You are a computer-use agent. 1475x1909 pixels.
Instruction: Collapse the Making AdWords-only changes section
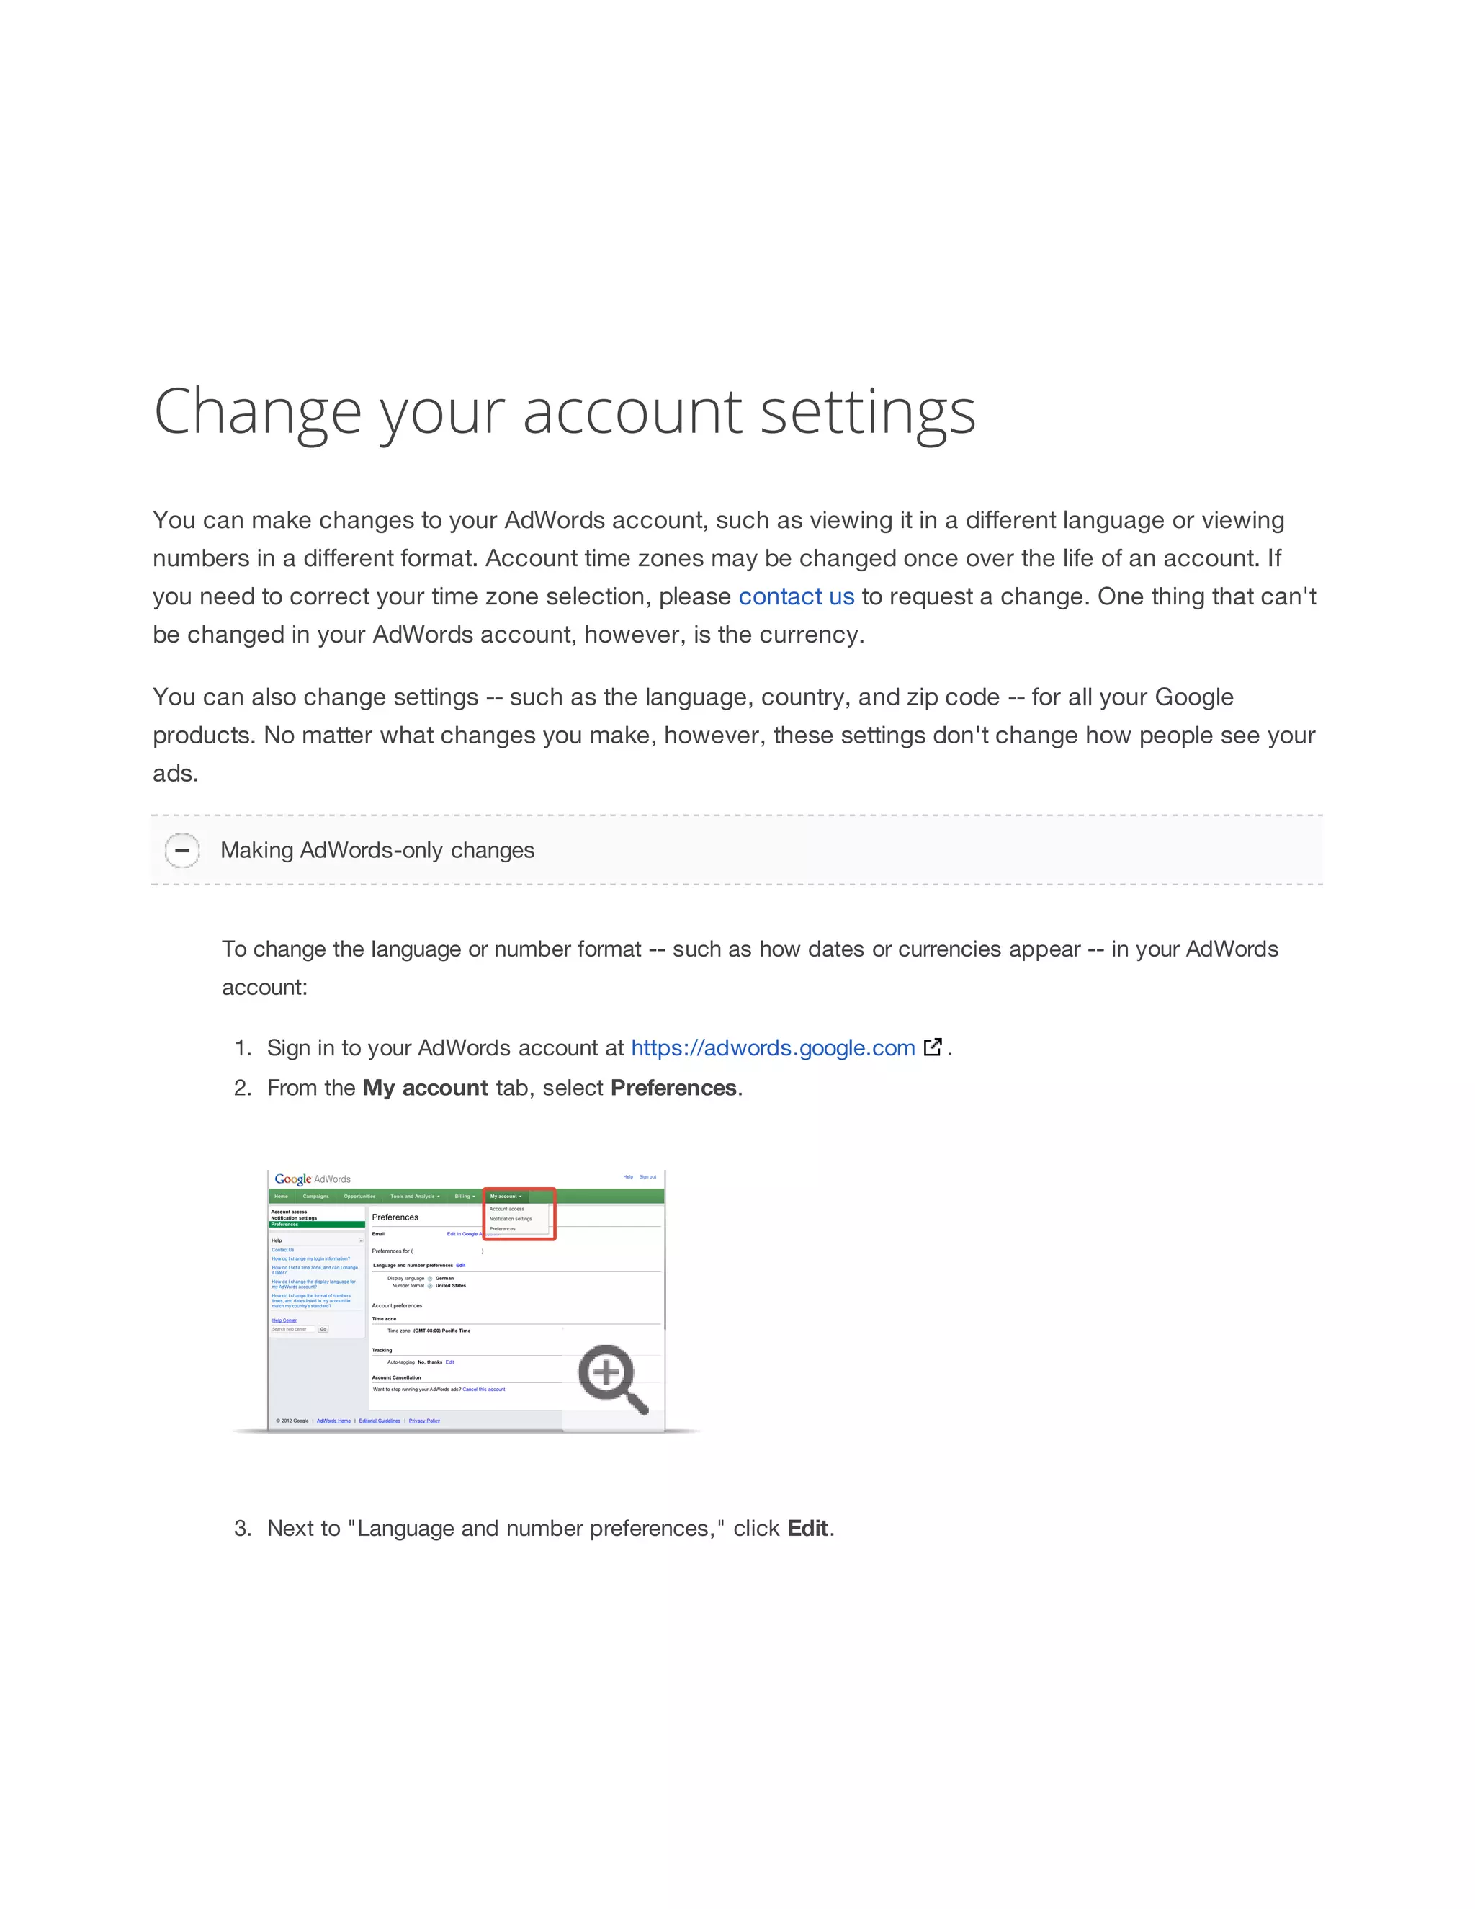pyautogui.click(x=181, y=851)
